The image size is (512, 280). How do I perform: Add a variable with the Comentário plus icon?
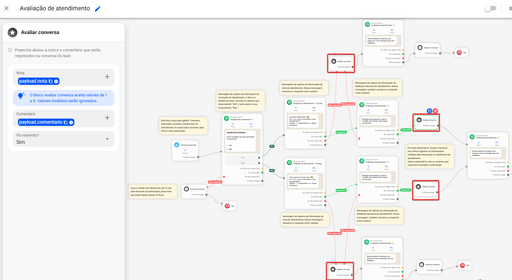click(107, 118)
